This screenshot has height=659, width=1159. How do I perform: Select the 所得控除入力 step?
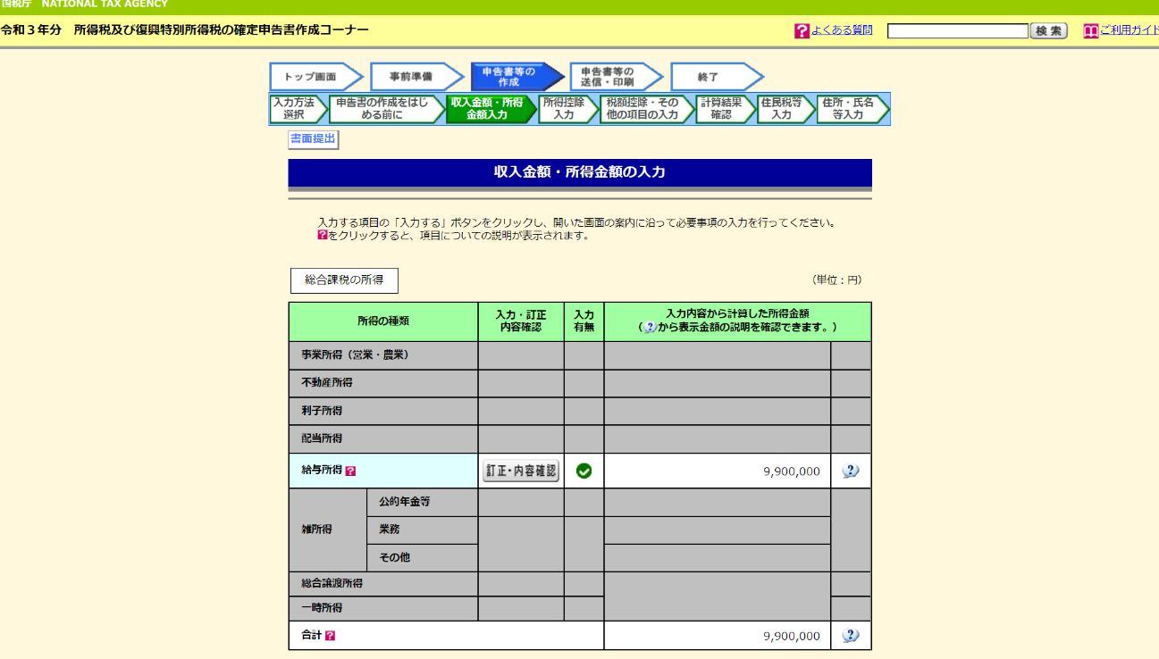(x=564, y=109)
